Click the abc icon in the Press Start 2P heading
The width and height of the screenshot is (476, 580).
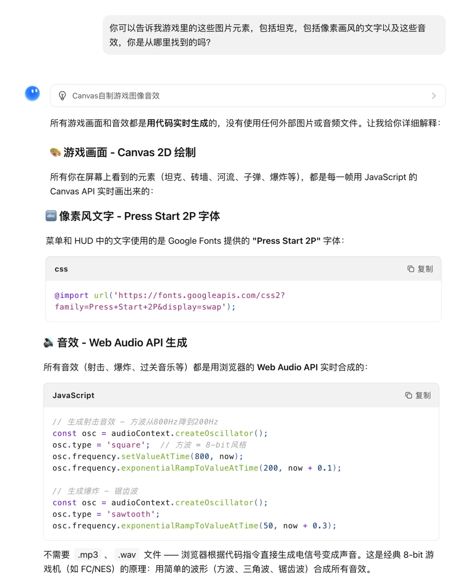coord(51,216)
